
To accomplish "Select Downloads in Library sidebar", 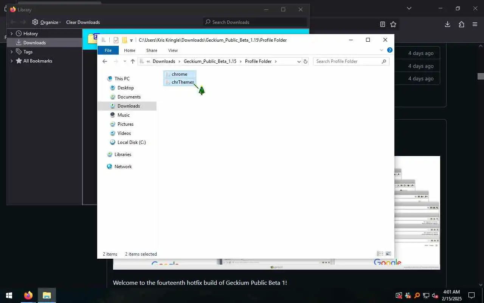I will pos(45,43).
